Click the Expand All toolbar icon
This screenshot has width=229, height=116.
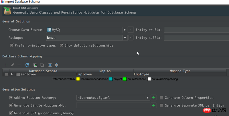(50, 65)
